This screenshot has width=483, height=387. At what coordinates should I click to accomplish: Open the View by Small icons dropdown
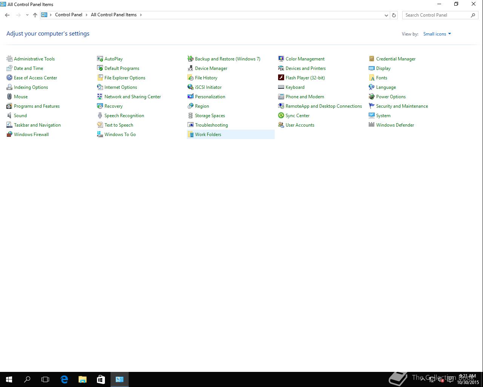pos(437,34)
